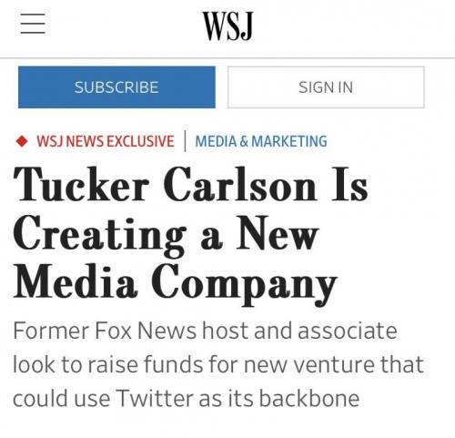The image size is (455, 438).
Task: Click the subheadline line mentioning Twitter backbone
Action: [187, 398]
